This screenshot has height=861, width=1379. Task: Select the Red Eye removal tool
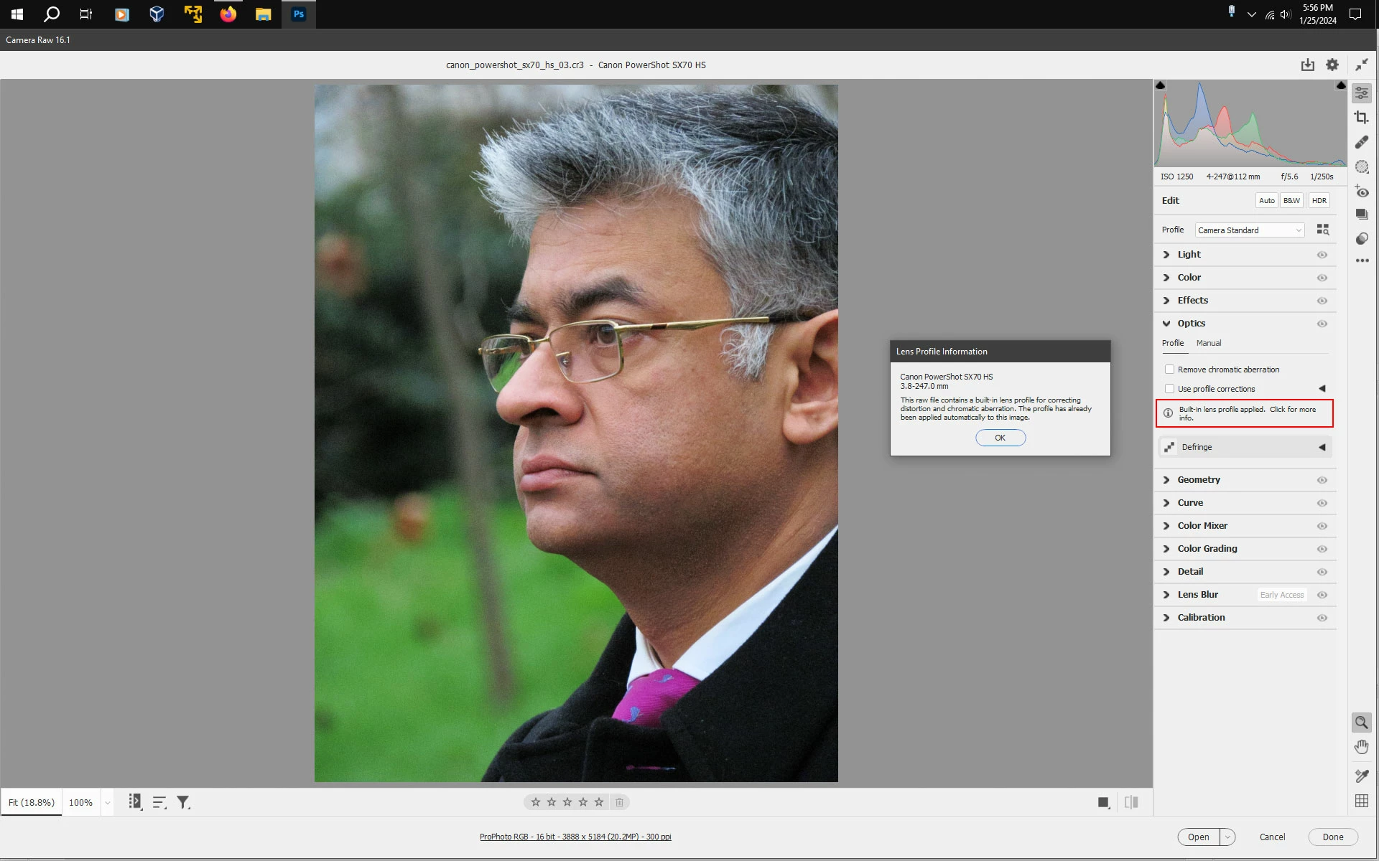pyautogui.click(x=1361, y=192)
